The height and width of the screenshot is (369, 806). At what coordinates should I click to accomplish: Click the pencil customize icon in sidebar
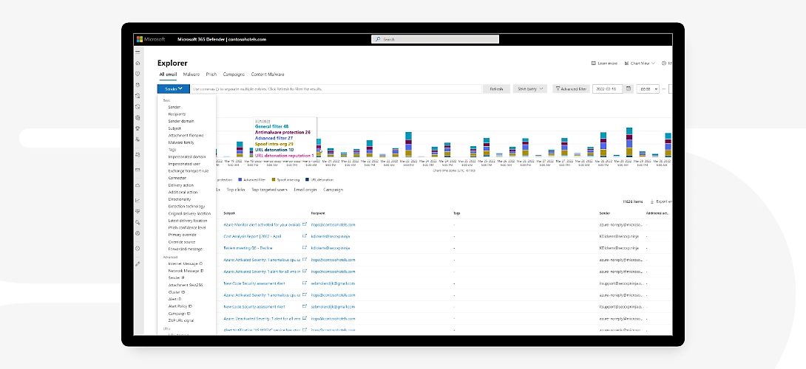[138, 263]
